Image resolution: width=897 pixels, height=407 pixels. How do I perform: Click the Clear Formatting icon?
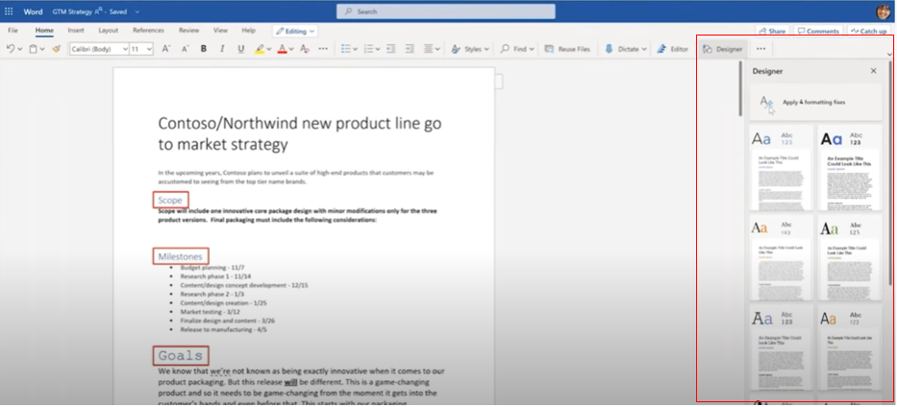pyautogui.click(x=305, y=49)
